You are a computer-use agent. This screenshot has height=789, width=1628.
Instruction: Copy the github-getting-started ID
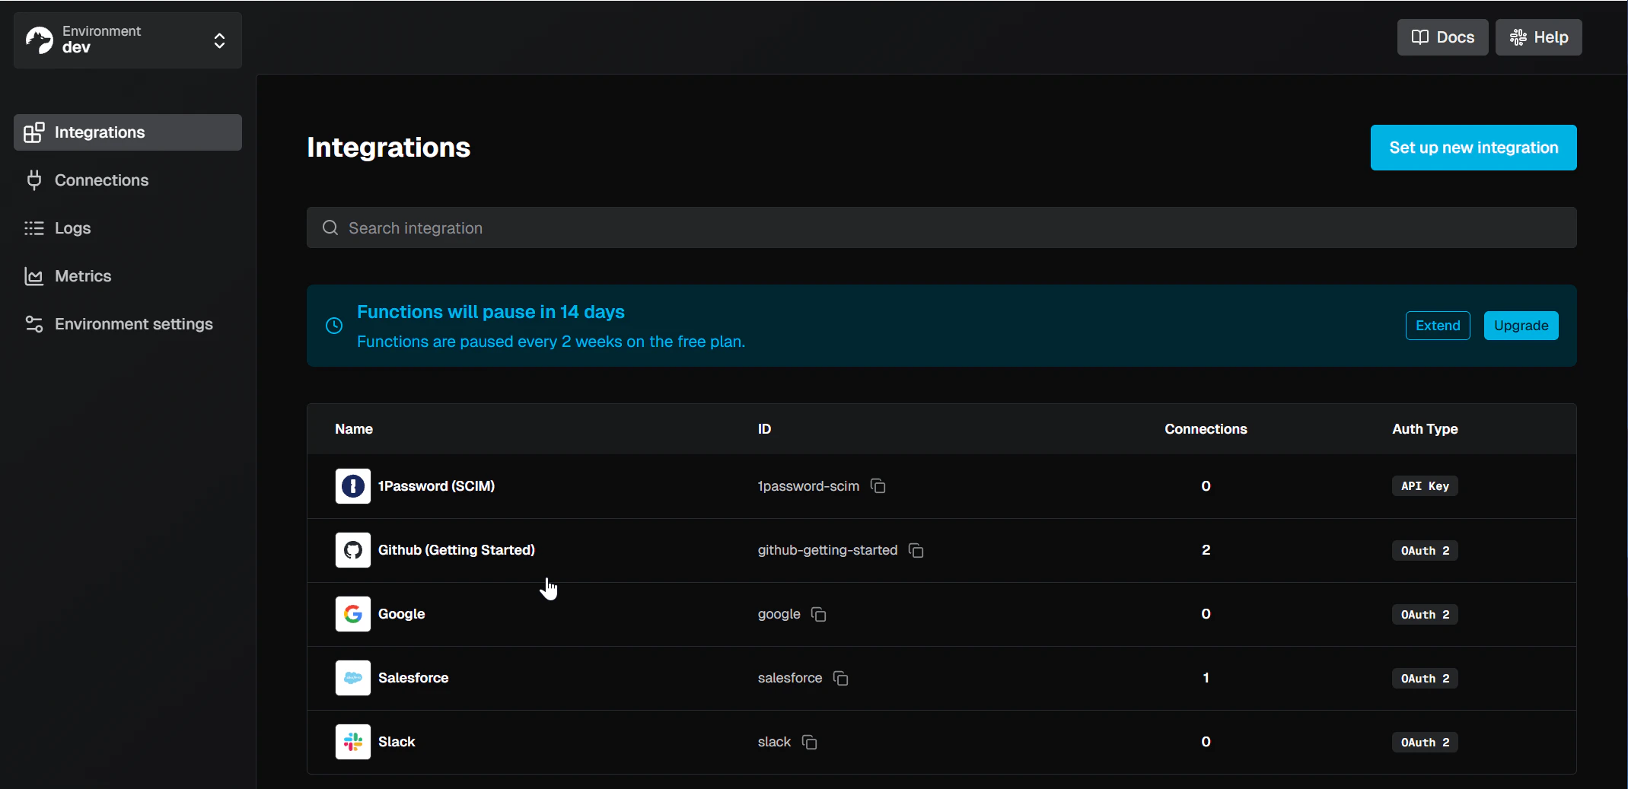coord(916,550)
